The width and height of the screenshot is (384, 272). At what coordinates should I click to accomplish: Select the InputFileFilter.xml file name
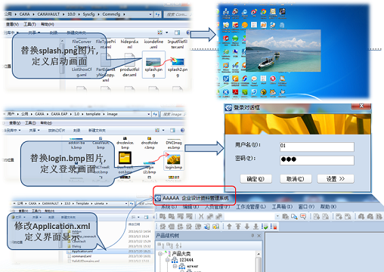[178, 44]
